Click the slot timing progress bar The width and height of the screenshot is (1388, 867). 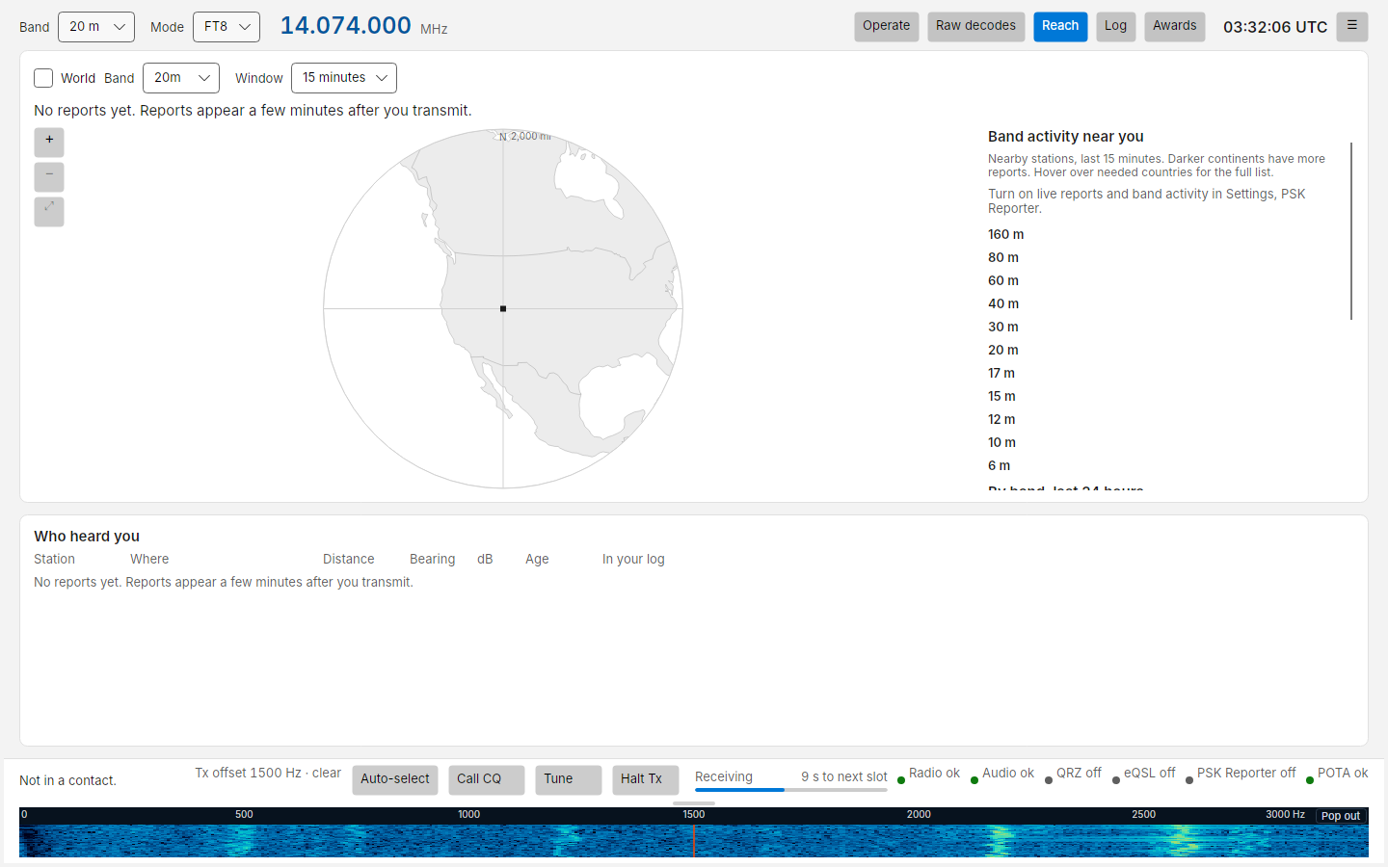(791, 790)
